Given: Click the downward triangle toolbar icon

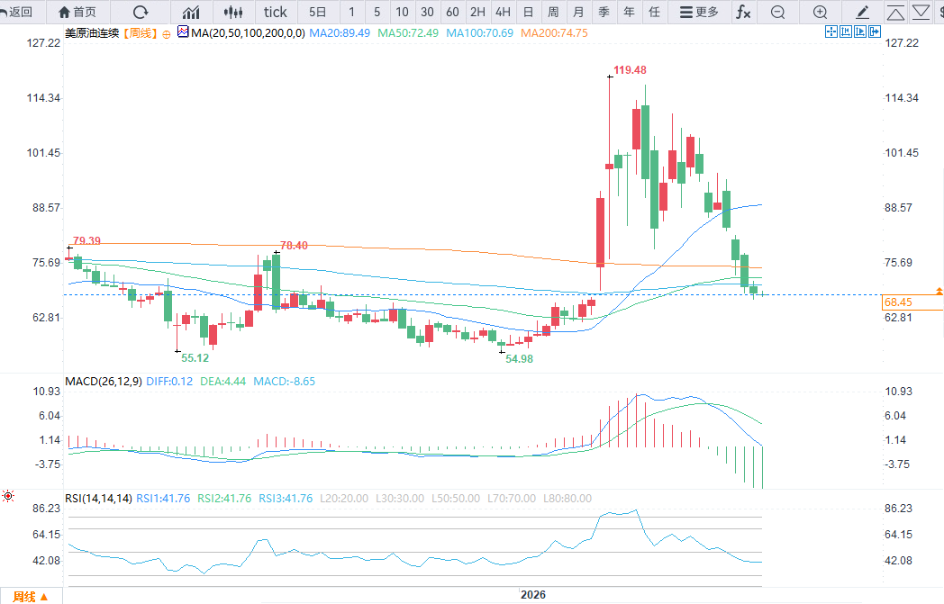Looking at the screenshot, I should click(921, 12).
